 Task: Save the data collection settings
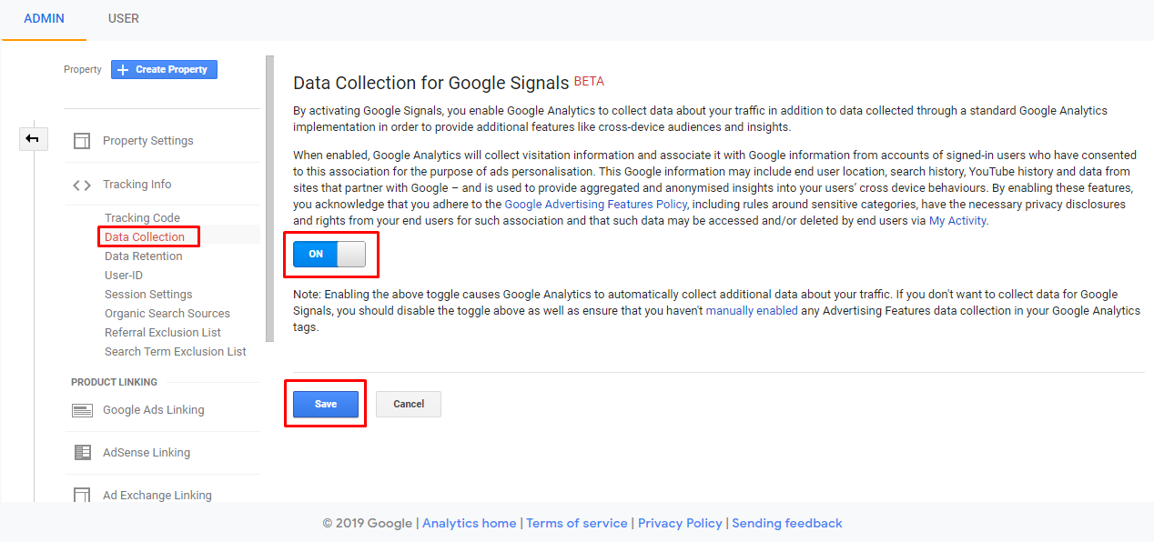pos(326,404)
